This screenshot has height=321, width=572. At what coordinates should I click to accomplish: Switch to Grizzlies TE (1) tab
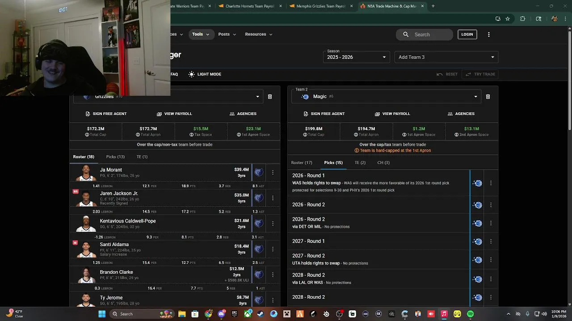[x=142, y=157]
